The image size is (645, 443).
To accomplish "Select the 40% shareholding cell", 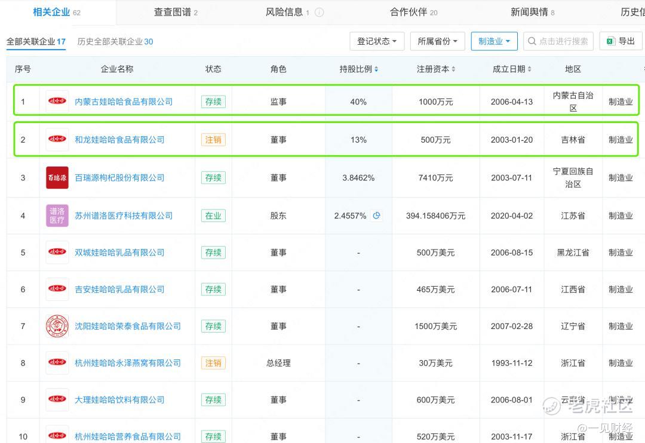I will tap(358, 101).
